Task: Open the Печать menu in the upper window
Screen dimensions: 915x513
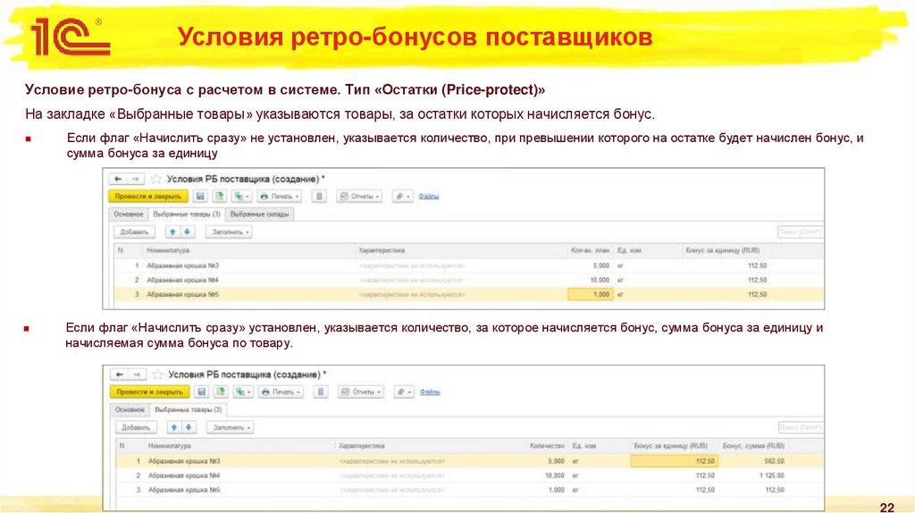Action: pos(280,197)
